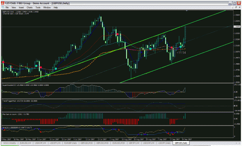Viewport: 242px width, 146px height.
Task: Click the current price label 2.0468 on axis
Action: point(237,27)
